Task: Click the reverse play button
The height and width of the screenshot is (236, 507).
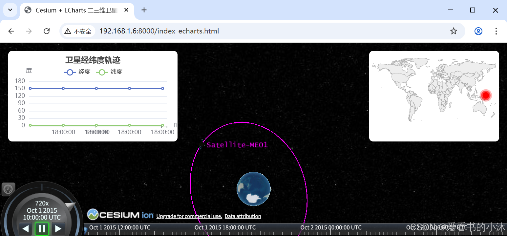Action: click(25, 229)
